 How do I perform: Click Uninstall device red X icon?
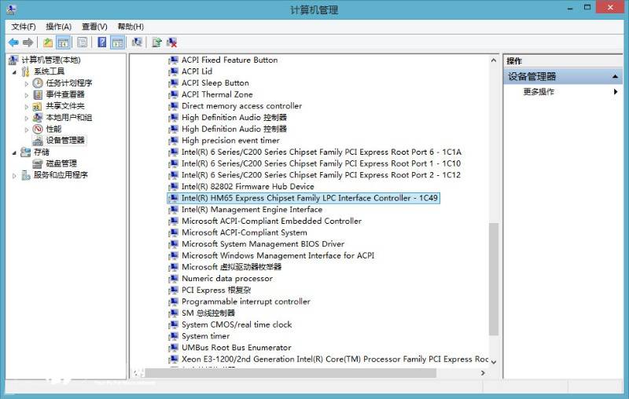171,42
